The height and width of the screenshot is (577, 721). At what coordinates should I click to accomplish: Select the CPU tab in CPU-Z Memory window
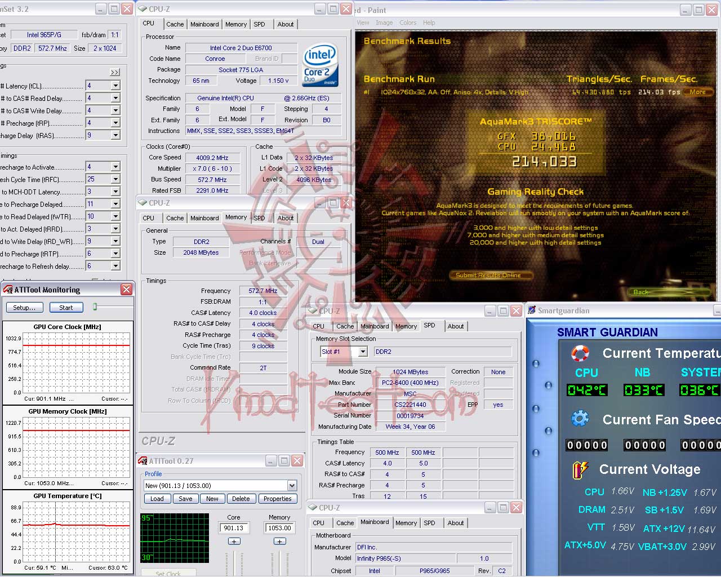[149, 218]
